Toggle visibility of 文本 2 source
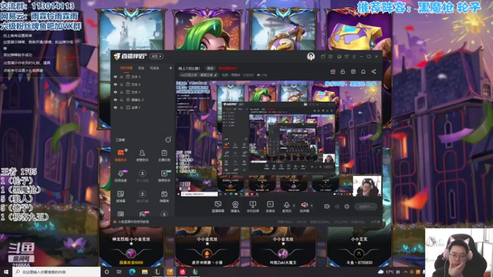Viewport: 493px width, 277px height. [x=115, y=84]
